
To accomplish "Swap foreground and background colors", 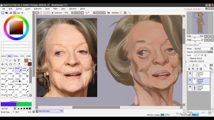I will click(30, 60).
